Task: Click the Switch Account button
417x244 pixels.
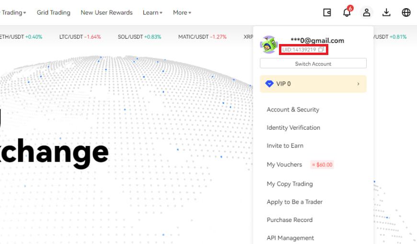Action: 313,64
